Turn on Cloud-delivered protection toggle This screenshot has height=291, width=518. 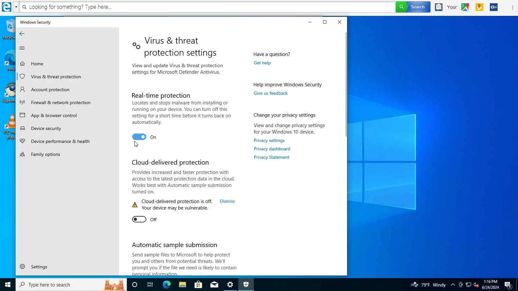pyautogui.click(x=139, y=220)
